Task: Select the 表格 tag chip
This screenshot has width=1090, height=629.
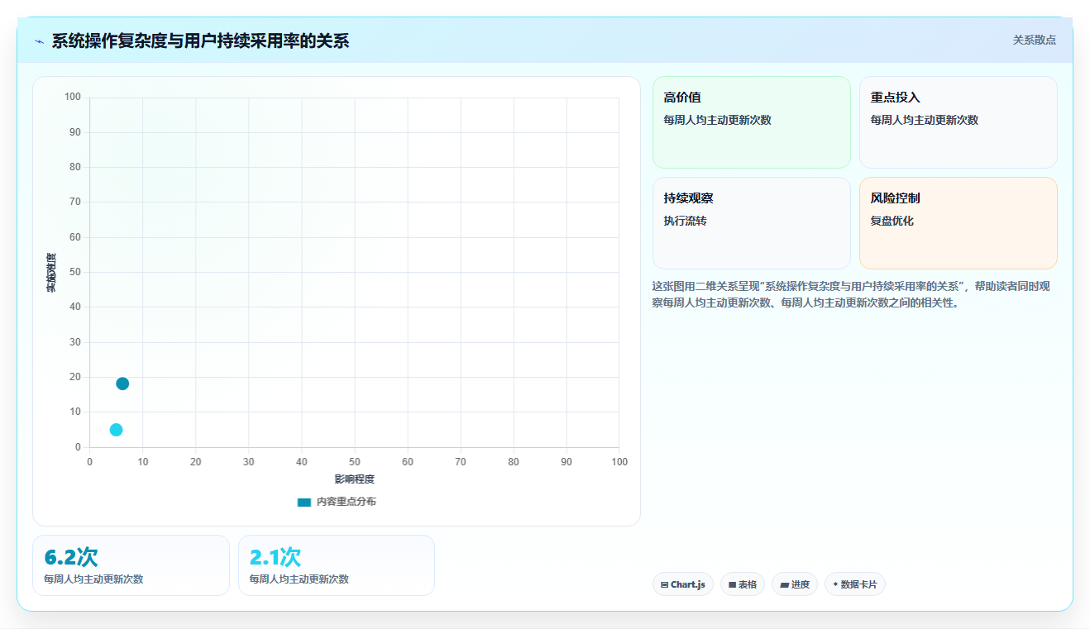Action: point(743,584)
